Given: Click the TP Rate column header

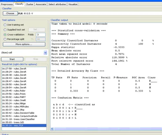Looking at the screenshot, I should (57, 78).
